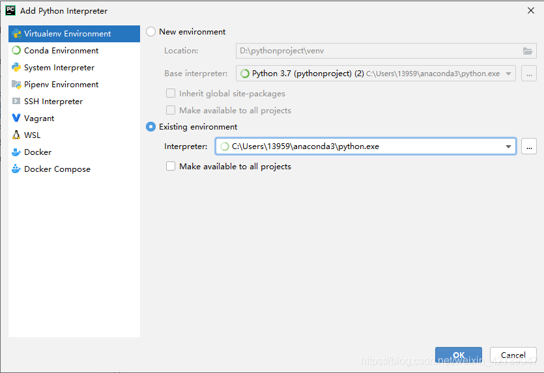
Task: Enable Make available to all projects under Existing environment
Action: click(x=171, y=166)
